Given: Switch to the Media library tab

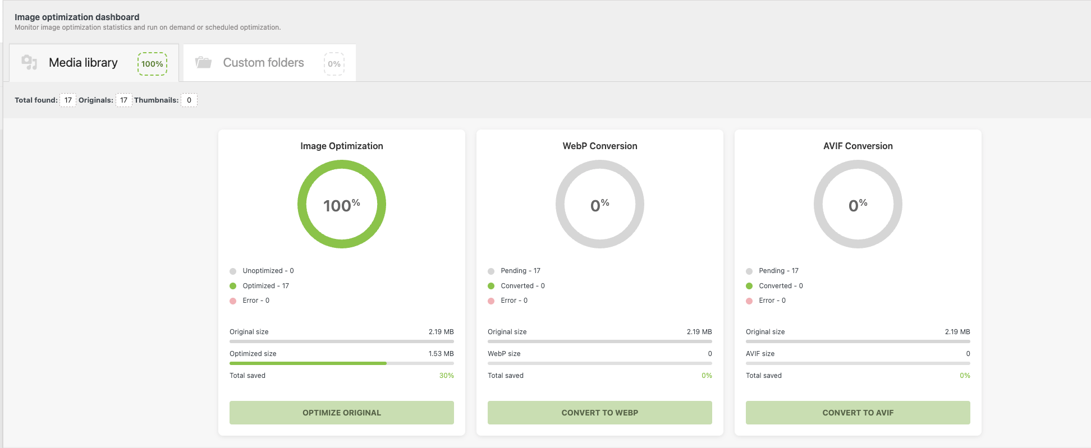Looking at the screenshot, I should (x=83, y=63).
